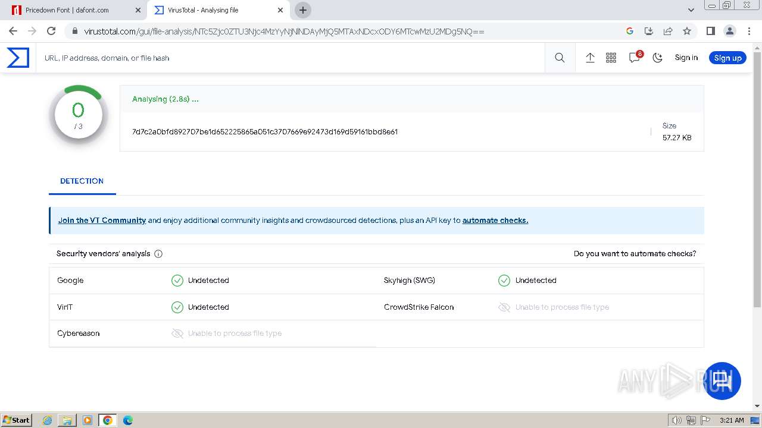Click Skyhigh (SWG) Undetected check icon

tap(504, 281)
